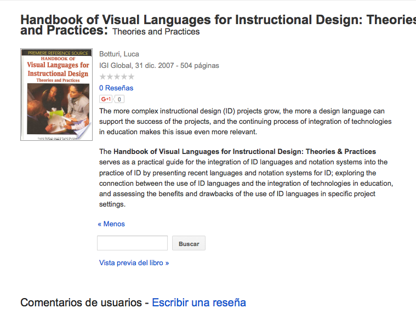Focus the in-book search text field
Image resolution: width=416 pixels, height=314 pixels.
pyautogui.click(x=132, y=243)
